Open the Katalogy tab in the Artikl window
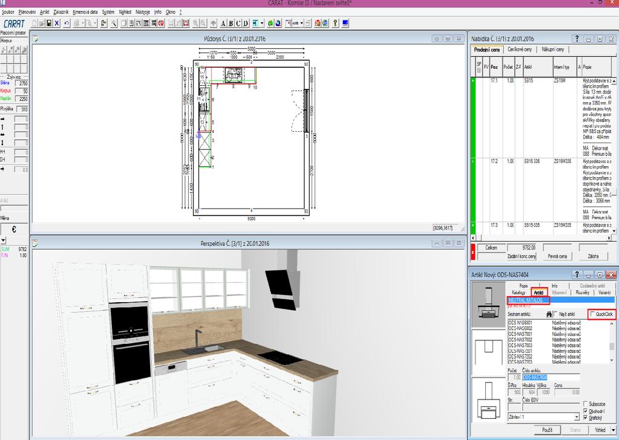The height and width of the screenshot is (440, 619). click(x=519, y=293)
